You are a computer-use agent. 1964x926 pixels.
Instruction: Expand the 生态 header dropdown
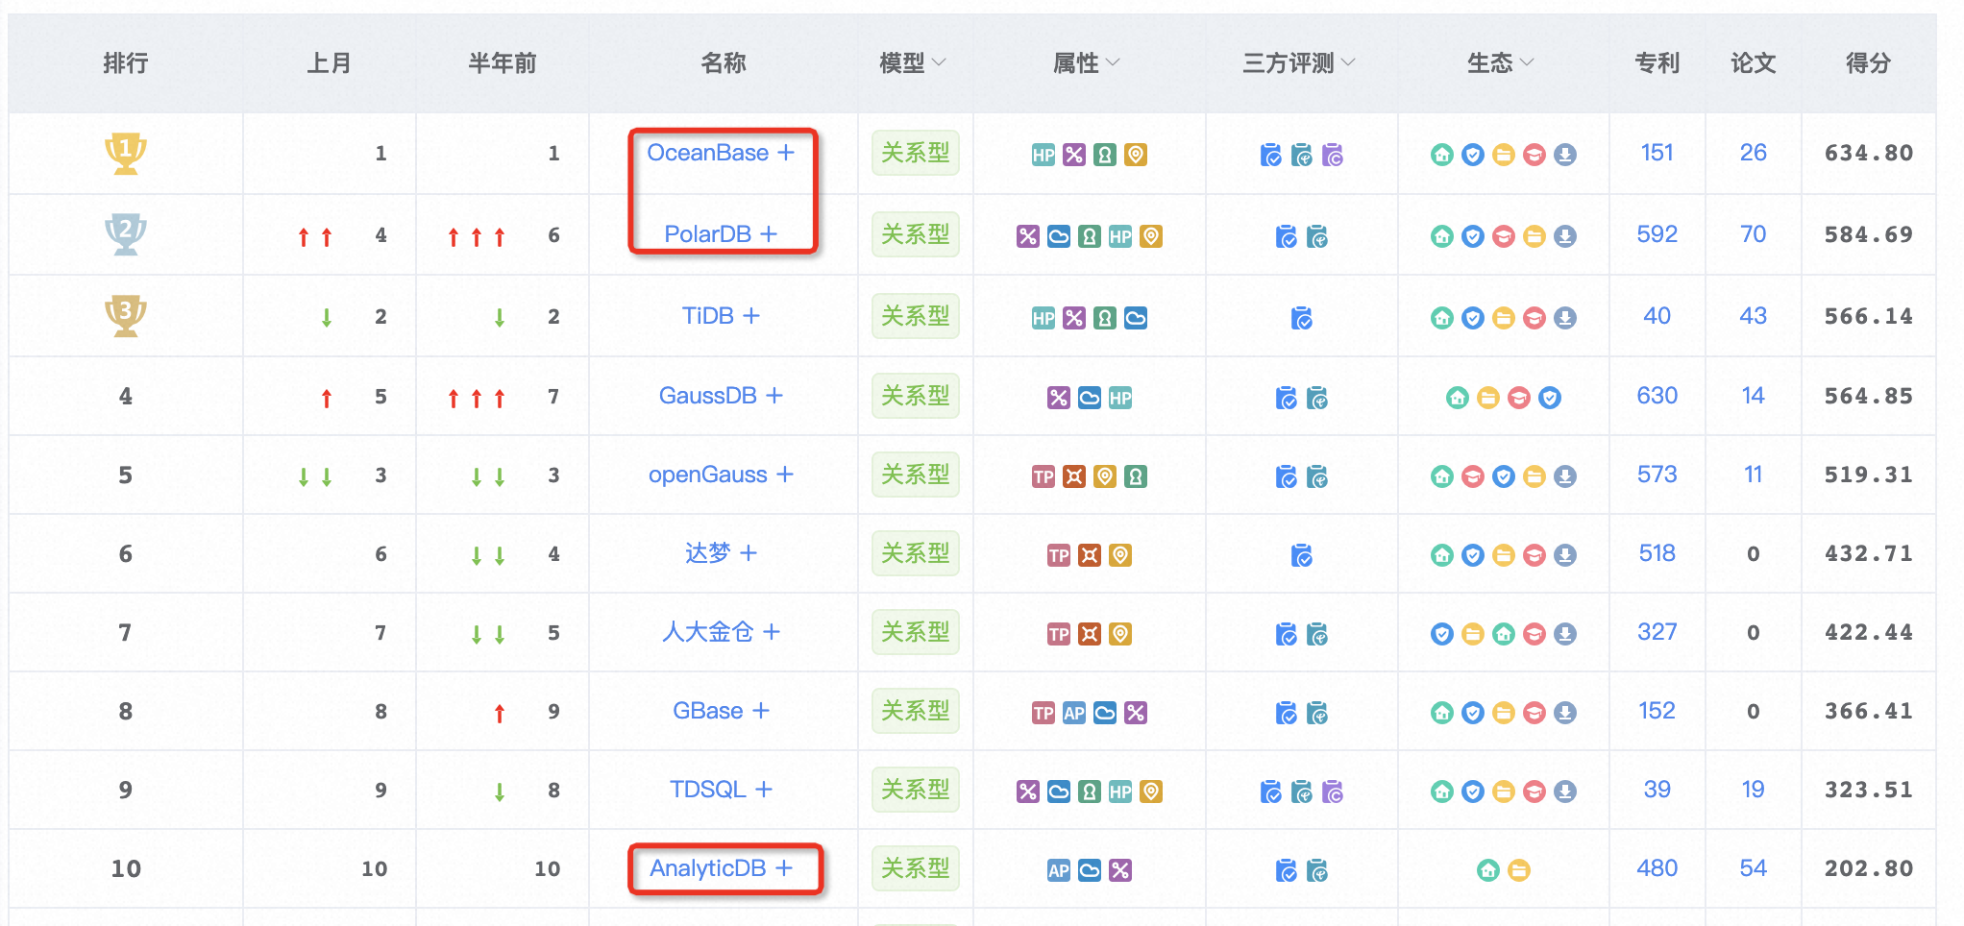click(1527, 62)
